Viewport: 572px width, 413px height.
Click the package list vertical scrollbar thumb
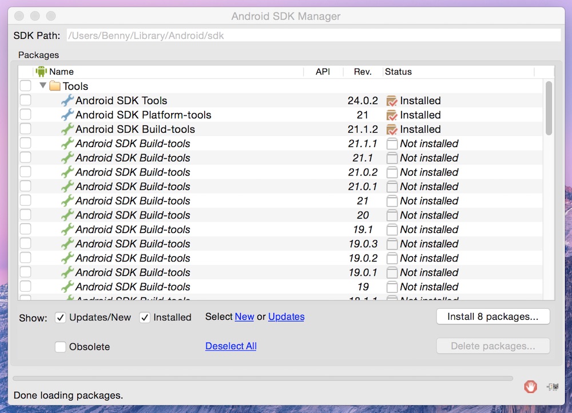coord(549,108)
